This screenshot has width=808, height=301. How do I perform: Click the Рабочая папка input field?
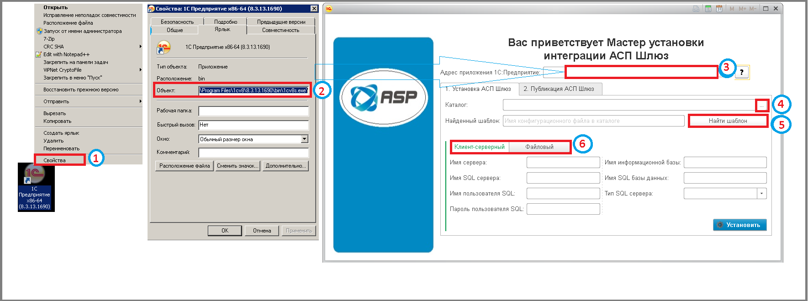point(253,111)
